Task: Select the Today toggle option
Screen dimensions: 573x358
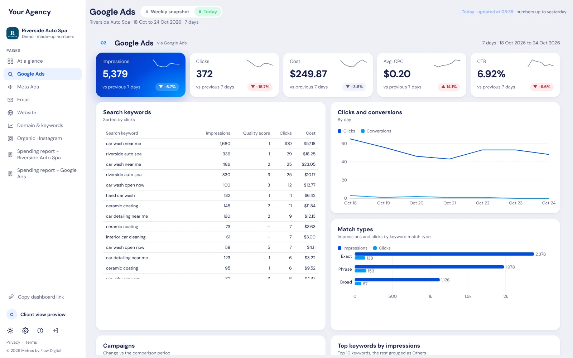Action: [208, 12]
